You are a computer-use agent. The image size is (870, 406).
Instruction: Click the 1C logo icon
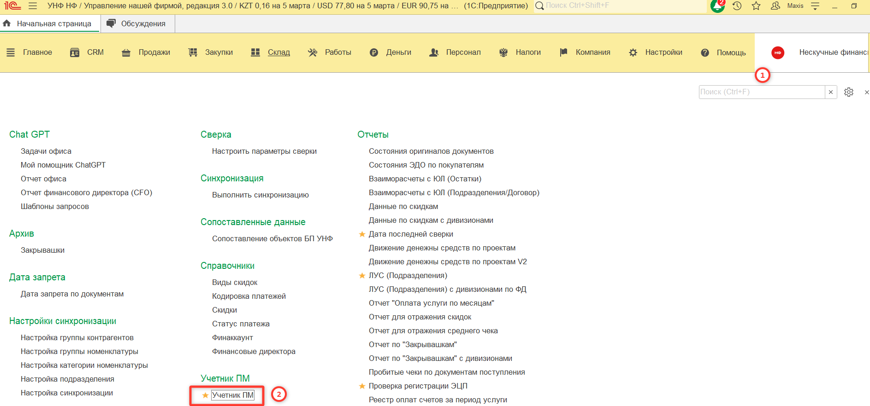coord(12,6)
